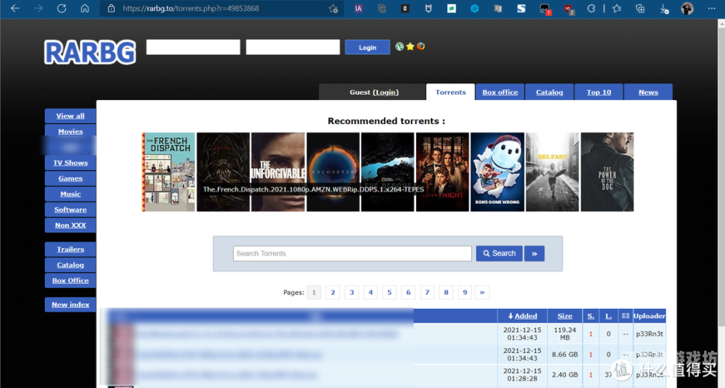Open Downloads icon in browser toolbar
Image resolution: width=725 pixels, height=388 pixels.
(x=664, y=9)
